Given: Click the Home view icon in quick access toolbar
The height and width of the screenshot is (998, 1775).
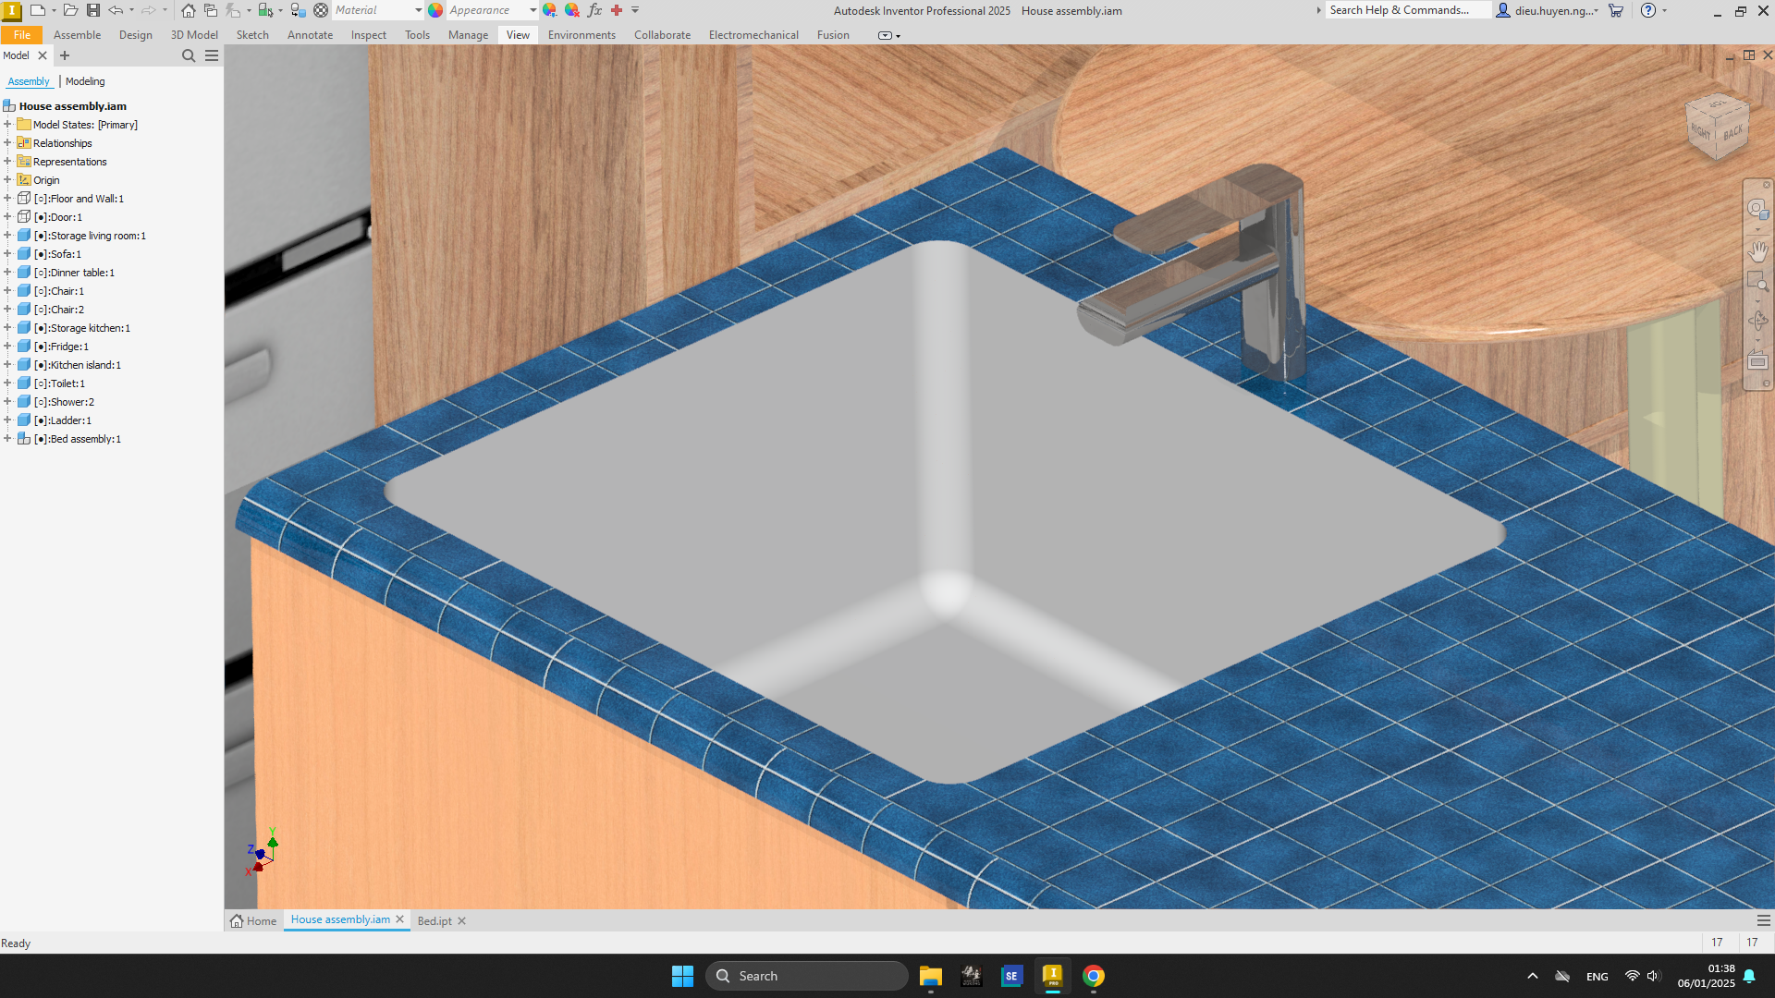Looking at the screenshot, I should [x=189, y=10].
